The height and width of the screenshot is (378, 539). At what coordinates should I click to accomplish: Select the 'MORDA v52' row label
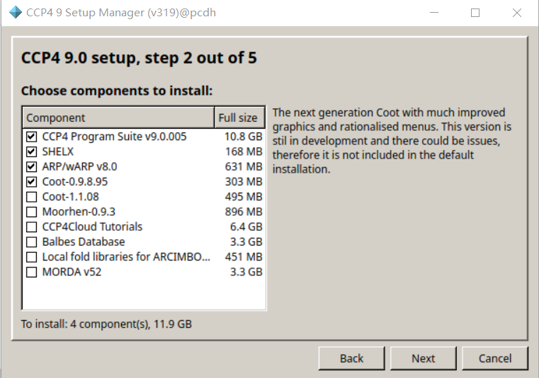(72, 272)
